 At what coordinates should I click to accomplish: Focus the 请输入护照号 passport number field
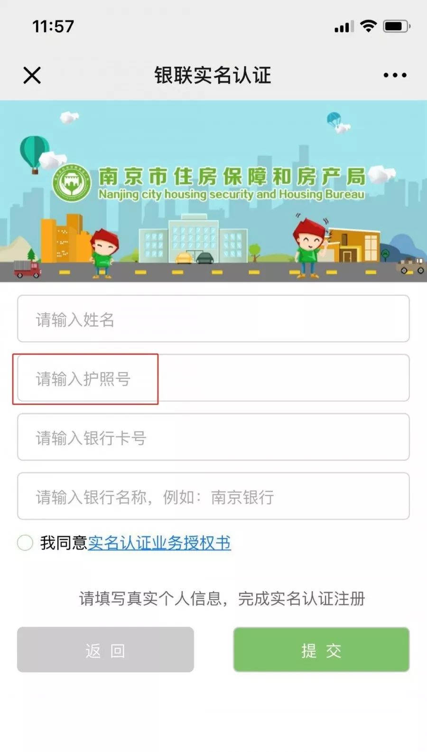tap(213, 378)
